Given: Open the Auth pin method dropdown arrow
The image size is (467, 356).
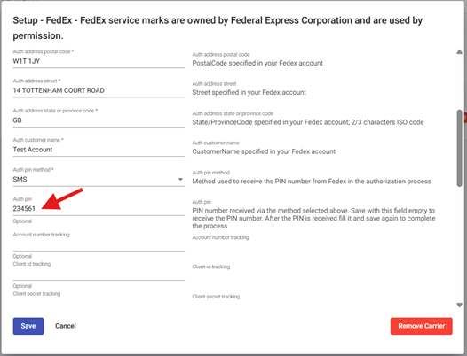Looking at the screenshot, I should (180, 179).
